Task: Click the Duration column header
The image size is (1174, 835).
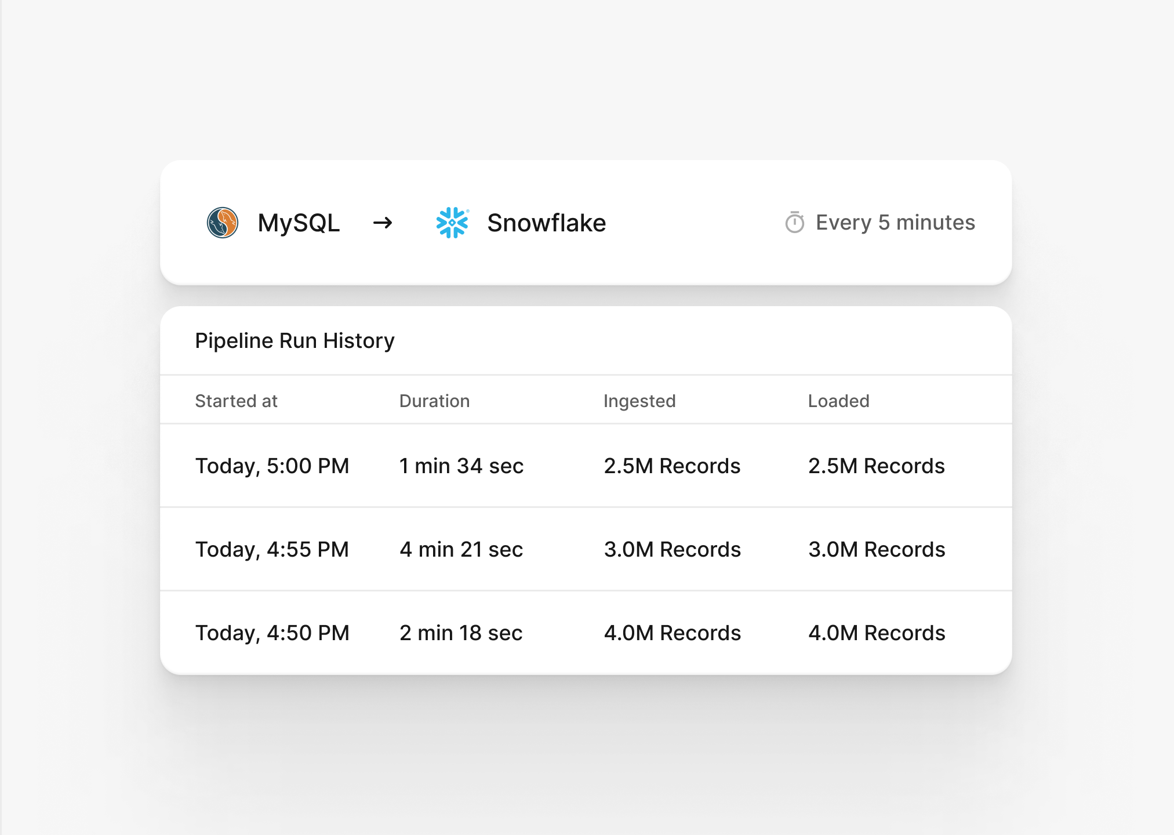Action: coord(435,401)
